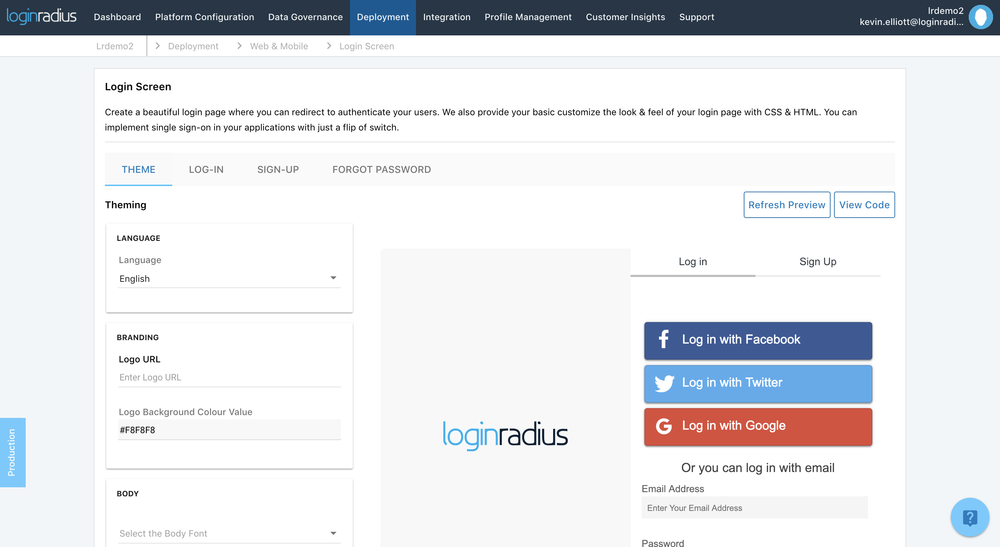
Task: Switch preview to the Sign Up tab
Action: click(817, 261)
